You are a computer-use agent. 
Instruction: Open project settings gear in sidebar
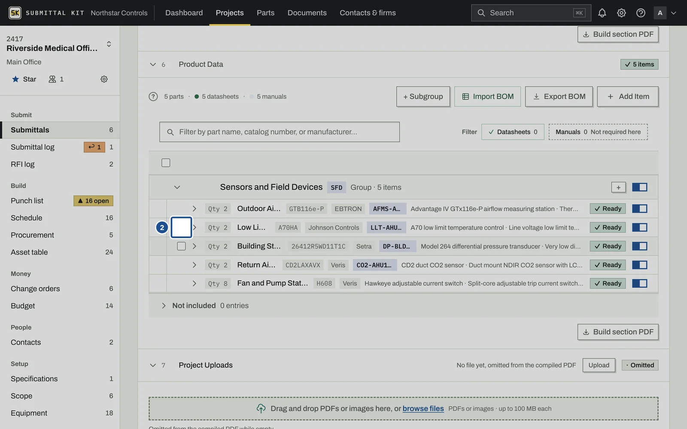pyautogui.click(x=104, y=79)
